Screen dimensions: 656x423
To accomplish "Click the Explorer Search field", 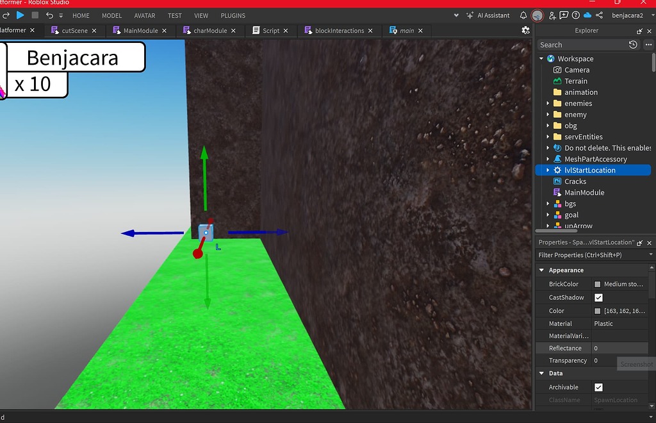I will pyautogui.click(x=582, y=45).
